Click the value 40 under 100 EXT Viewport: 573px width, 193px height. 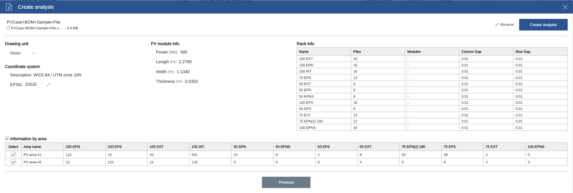tap(151, 155)
